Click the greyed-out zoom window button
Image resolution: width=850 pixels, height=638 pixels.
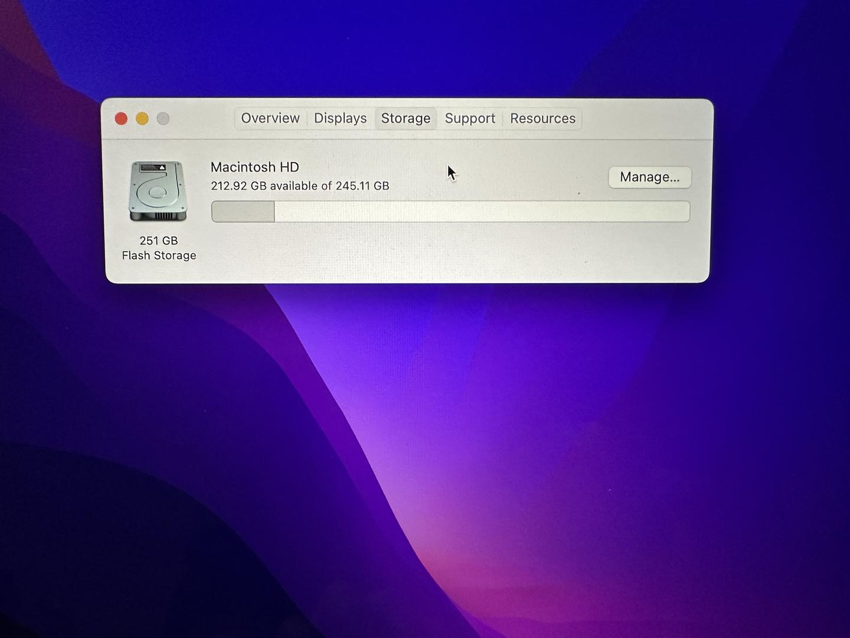click(x=163, y=119)
